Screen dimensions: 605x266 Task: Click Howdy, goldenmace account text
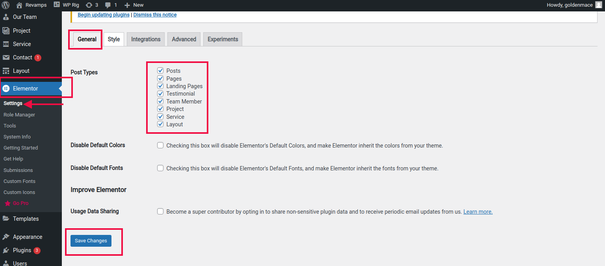570,5
